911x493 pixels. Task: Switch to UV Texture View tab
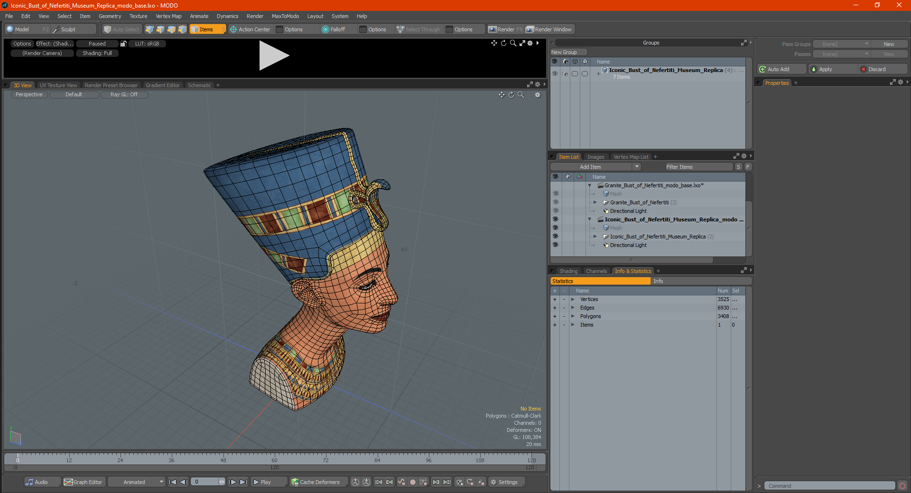point(58,85)
